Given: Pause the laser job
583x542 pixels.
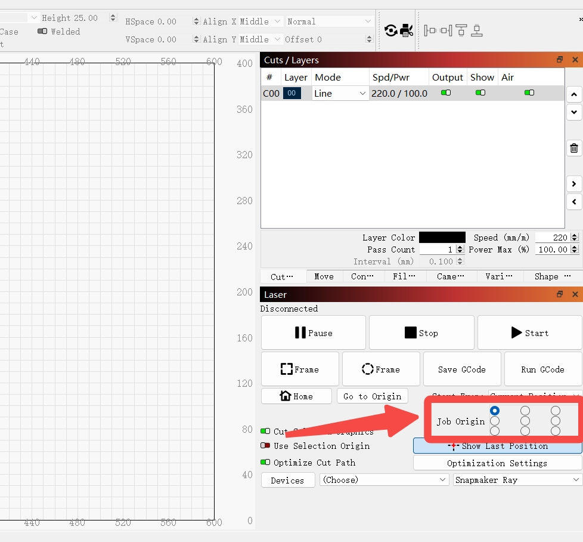Looking at the screenshot, I should coord(314,333).
